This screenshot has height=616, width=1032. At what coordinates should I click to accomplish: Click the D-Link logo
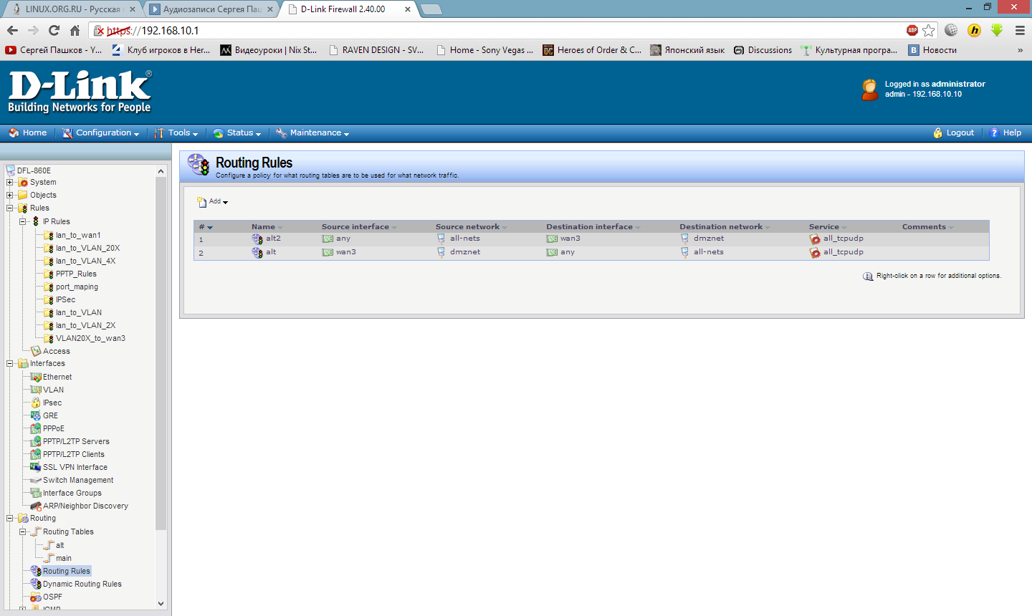80,92
